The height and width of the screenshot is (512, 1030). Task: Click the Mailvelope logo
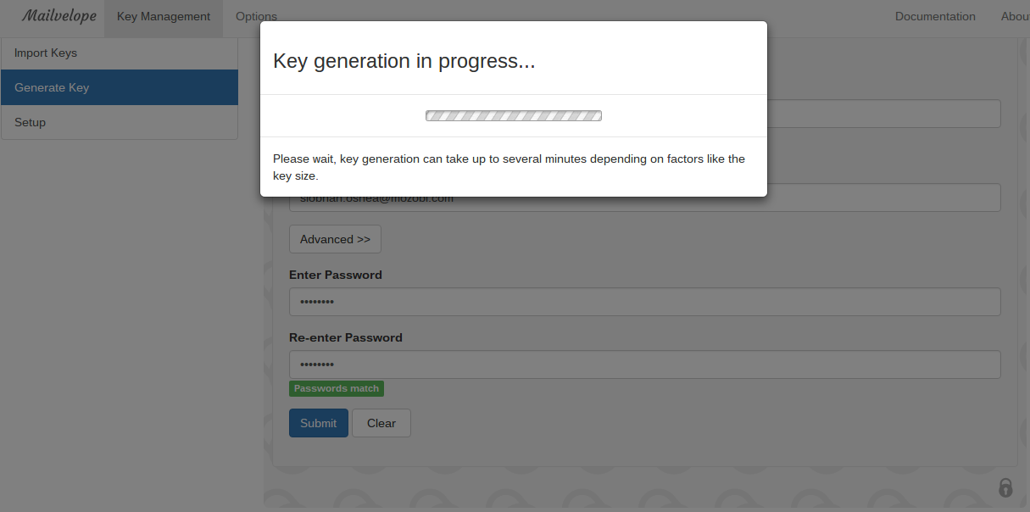coord(58,16)
